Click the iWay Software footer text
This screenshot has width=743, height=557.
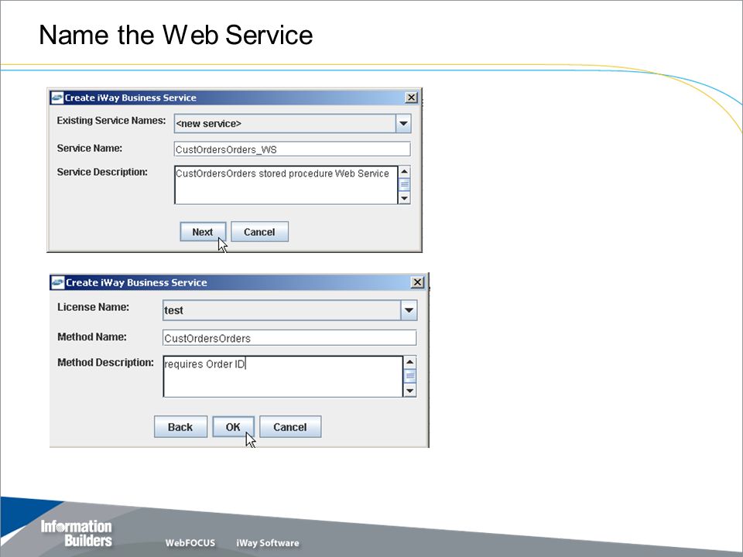[x=268, y=543]
